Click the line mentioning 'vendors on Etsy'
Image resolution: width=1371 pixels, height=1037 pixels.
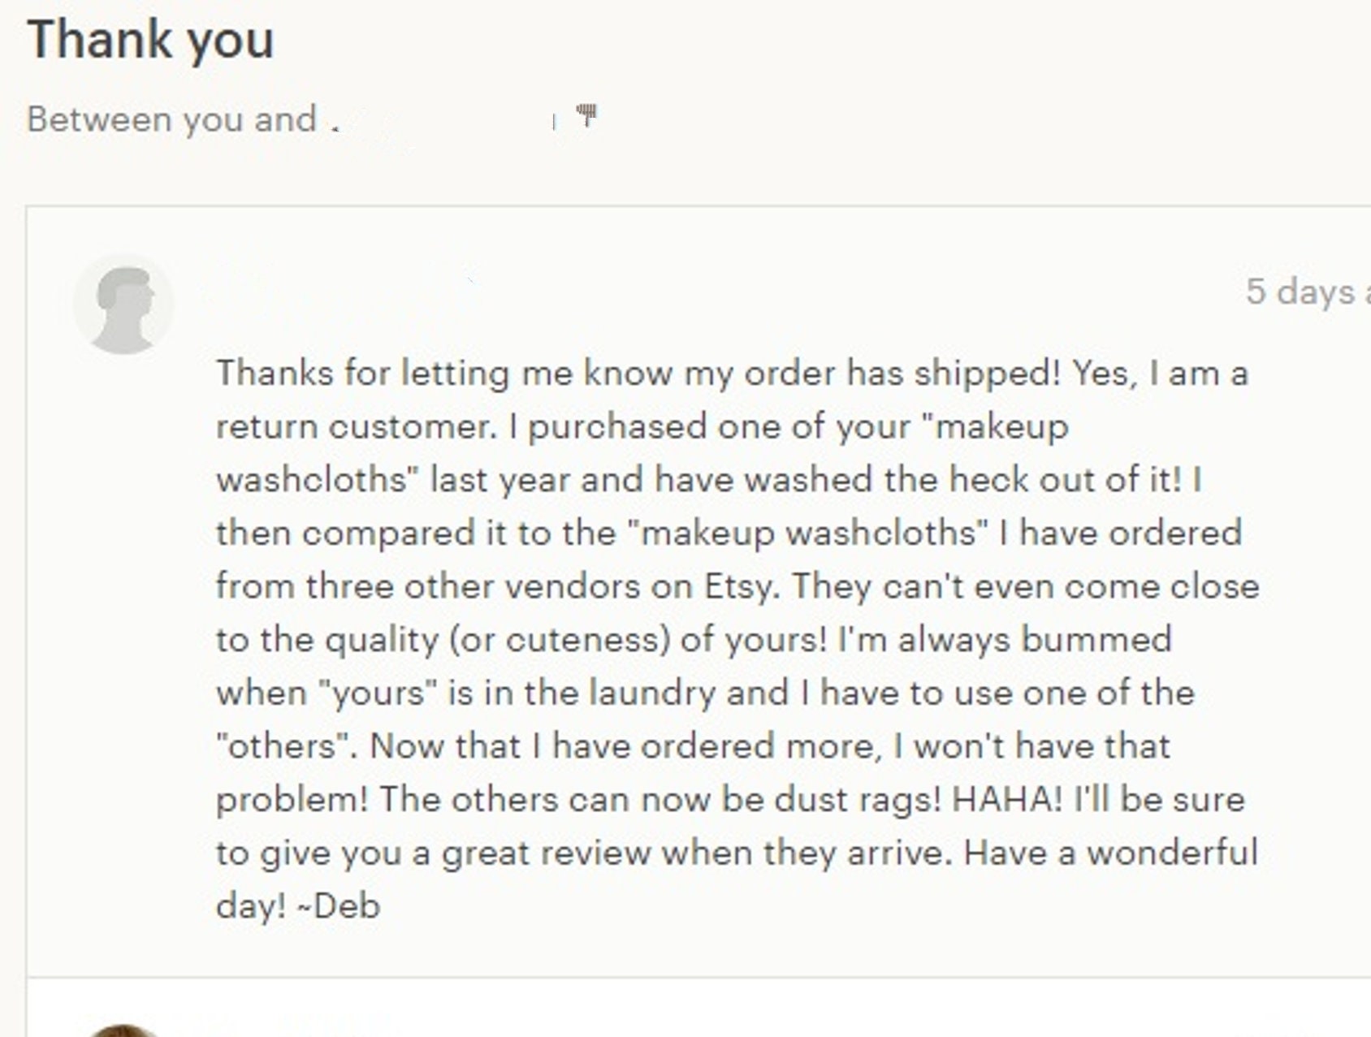click(737, 586)
